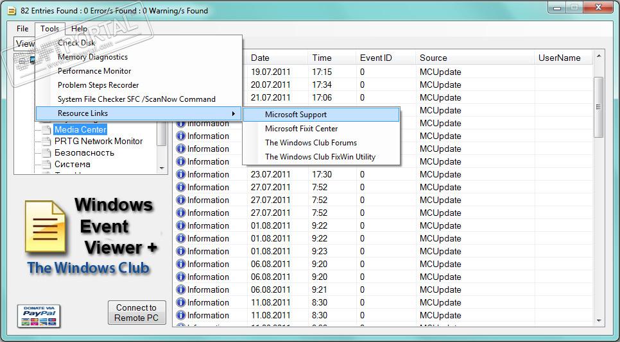Click the Windows Event Viewer notepad logo
620x342 pixels.
[45, 227]
